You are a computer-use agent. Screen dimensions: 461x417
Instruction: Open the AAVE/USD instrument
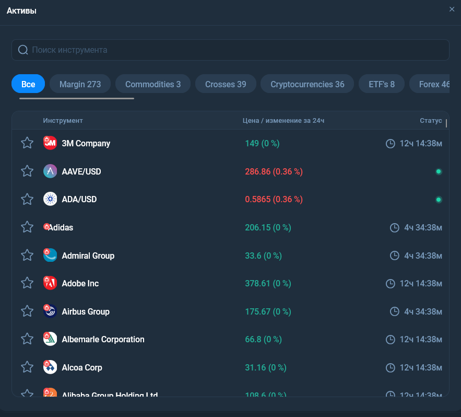pos(81,171)
